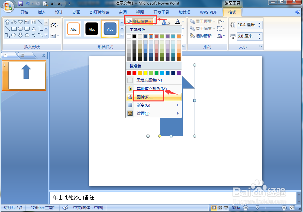Open PowerPoint help question mark

[x=298, y=12]
